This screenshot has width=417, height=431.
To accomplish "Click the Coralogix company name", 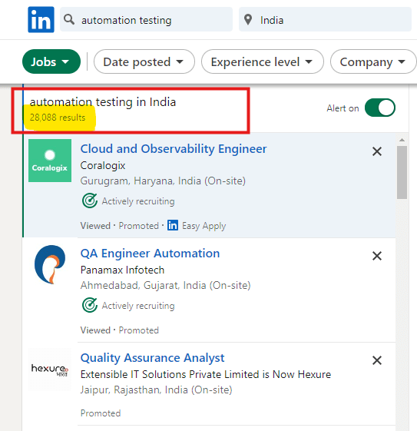I will [x=103, y=166].
